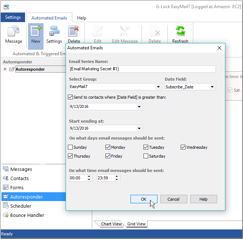This screenshot has width=243, height=239.
Task: Open the Settings ribbon tab
Action: click(13, 17)
